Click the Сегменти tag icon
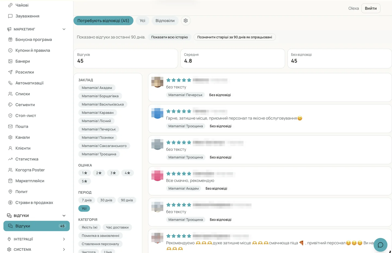Image resolution: width=392 pixels, height=253 pixels. 10,105
